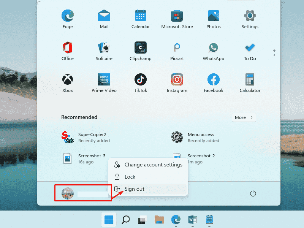Open the Xbox app
The width and height of the screenshot is (304, 228).
[x=67, y=81]
